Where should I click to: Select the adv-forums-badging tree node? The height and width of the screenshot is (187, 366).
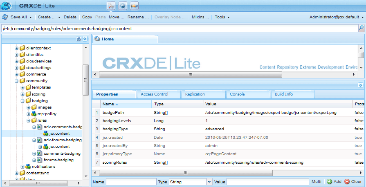click(63, 140)
